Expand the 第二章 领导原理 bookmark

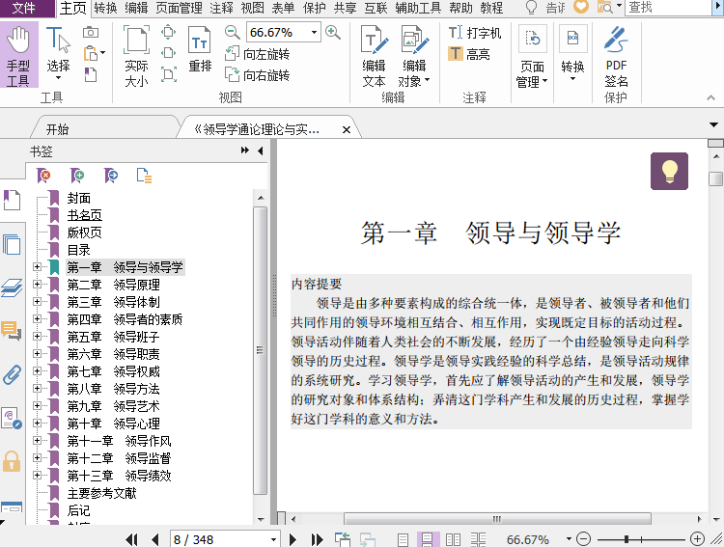pyautogui.click(x=38, y=285)
